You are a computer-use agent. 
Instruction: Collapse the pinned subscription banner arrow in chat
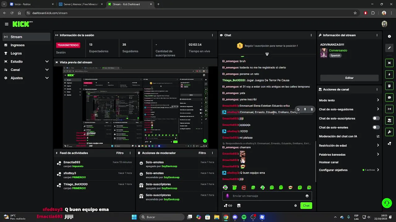coord(267,54)
